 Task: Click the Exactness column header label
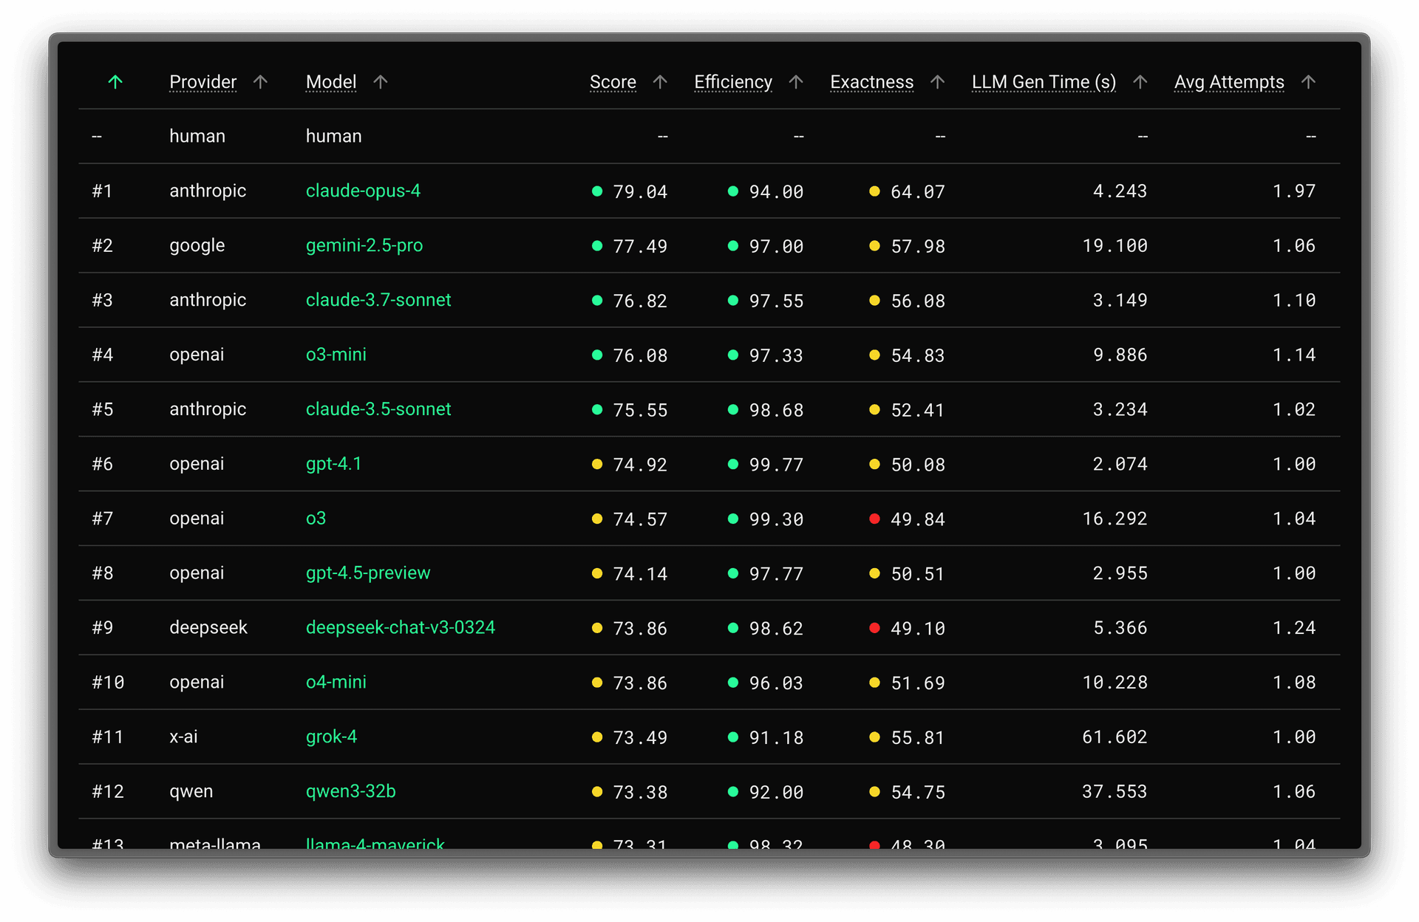(871, 82)
